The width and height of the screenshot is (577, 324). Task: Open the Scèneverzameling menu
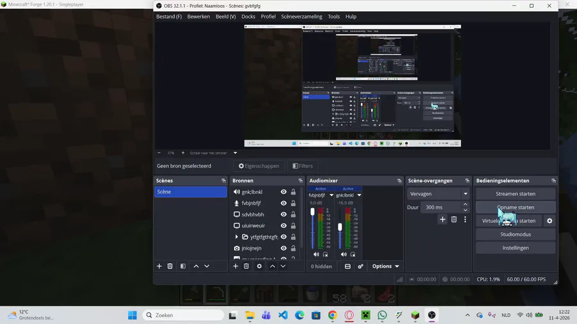(301, 17)
